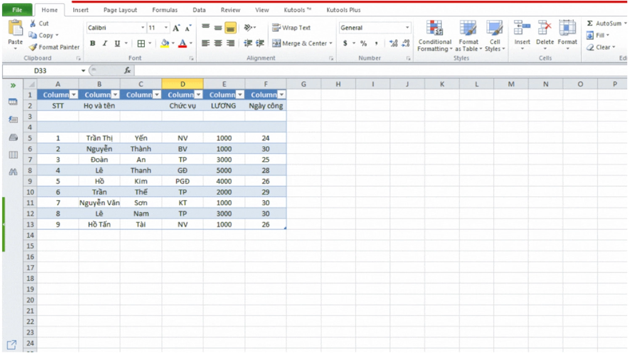
Task: Align cell text right
Action: [x=230, y=43]
